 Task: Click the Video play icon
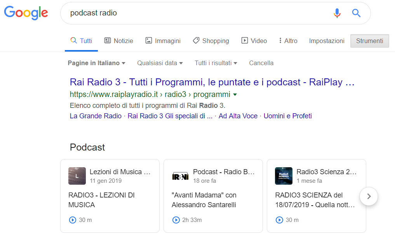click(245, 40)
